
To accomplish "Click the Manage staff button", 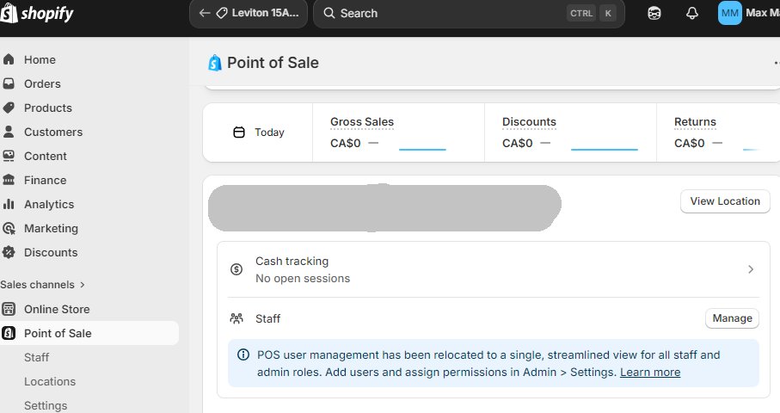I will (x=732, y=318).
